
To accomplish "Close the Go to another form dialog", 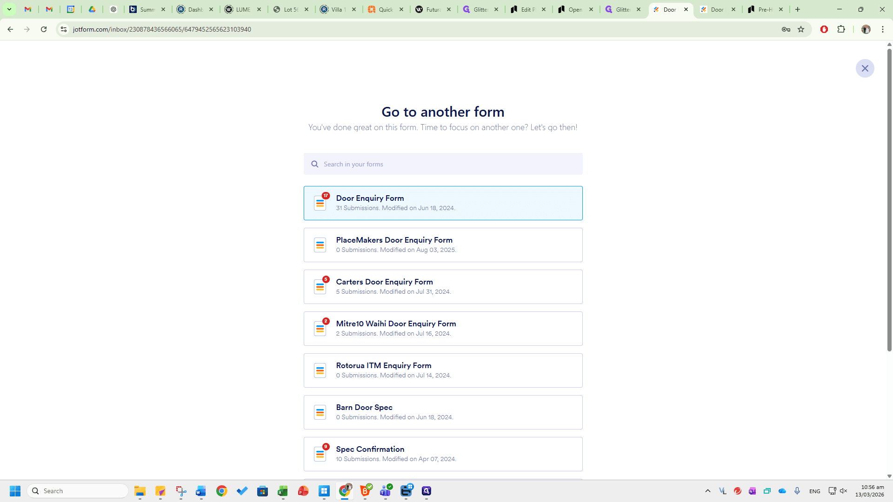I will 865,68.
